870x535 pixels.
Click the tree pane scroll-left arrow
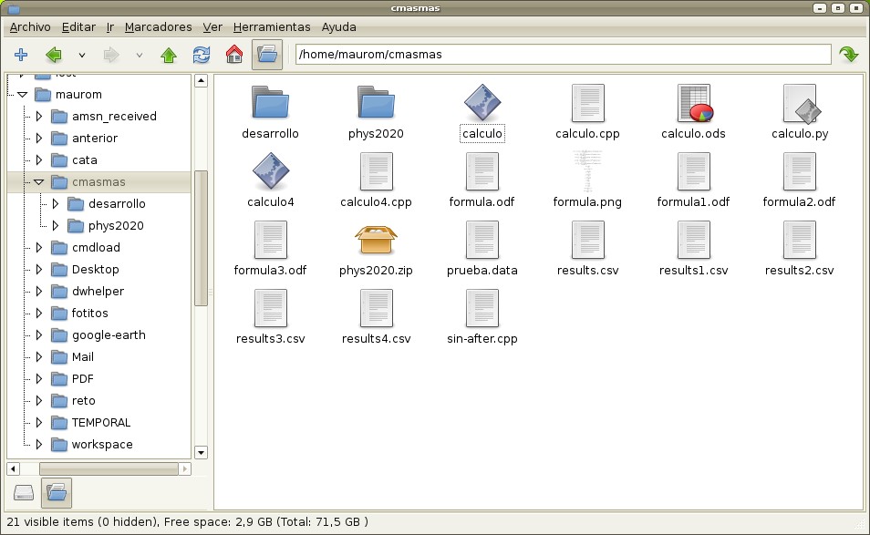[x=13, y=468]
